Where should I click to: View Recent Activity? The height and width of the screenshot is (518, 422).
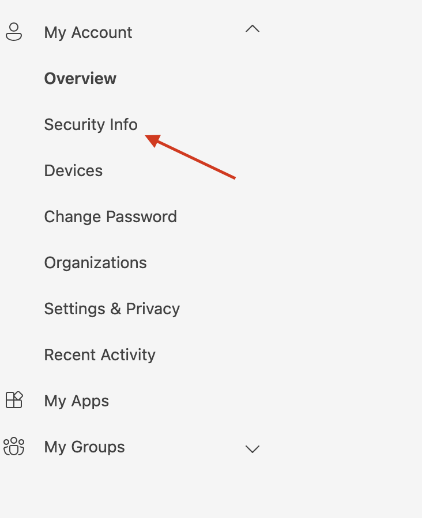100,355
